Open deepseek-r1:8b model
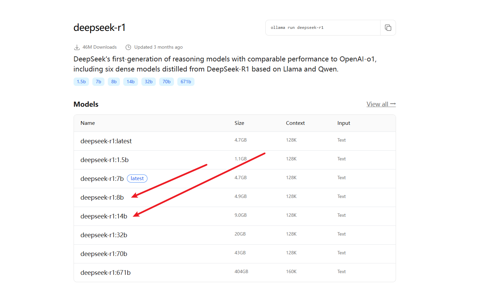Image resolution: width=485 pixels, height=306 pixels. click(x=102, y=198)
